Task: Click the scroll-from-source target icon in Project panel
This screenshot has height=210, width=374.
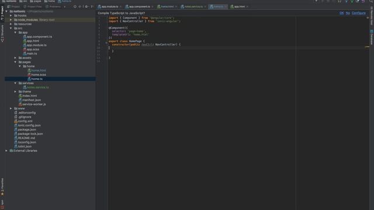Action: pos(75,6)
